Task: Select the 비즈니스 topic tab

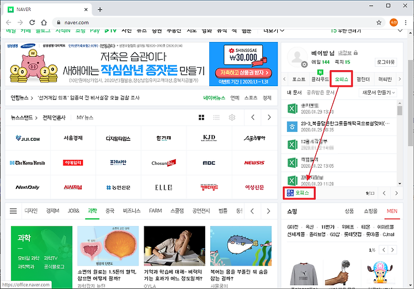Action: [132, 211]
